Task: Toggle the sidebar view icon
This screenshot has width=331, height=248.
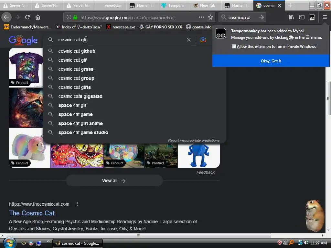Action: point(302,17)
